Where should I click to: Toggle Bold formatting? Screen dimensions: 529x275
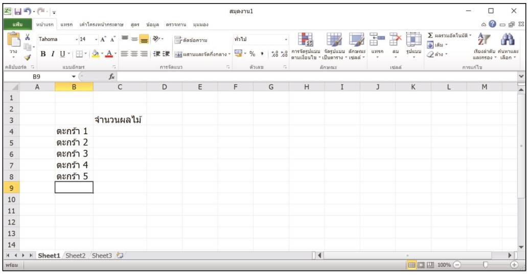coord(43,54)
